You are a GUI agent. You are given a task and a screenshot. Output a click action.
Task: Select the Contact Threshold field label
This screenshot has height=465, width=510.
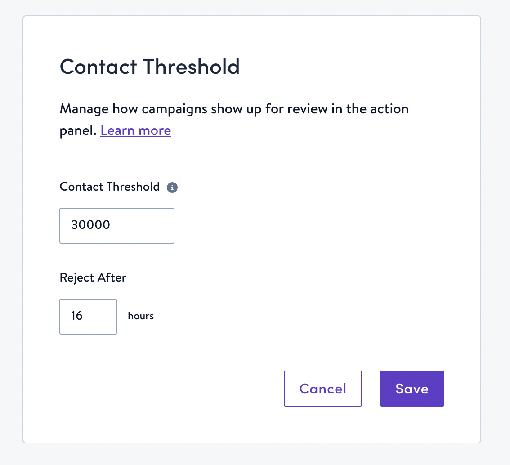coord(109,187)
